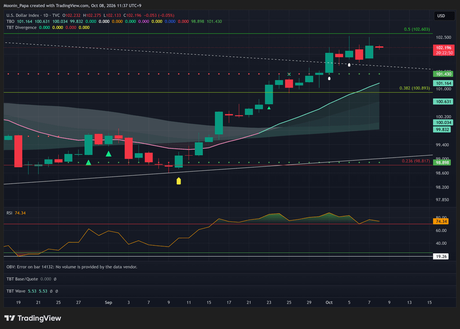Click the 101.164 price axis label
Image resolution: width=460 pixels, height=329 pixels.
pos(443,83)
